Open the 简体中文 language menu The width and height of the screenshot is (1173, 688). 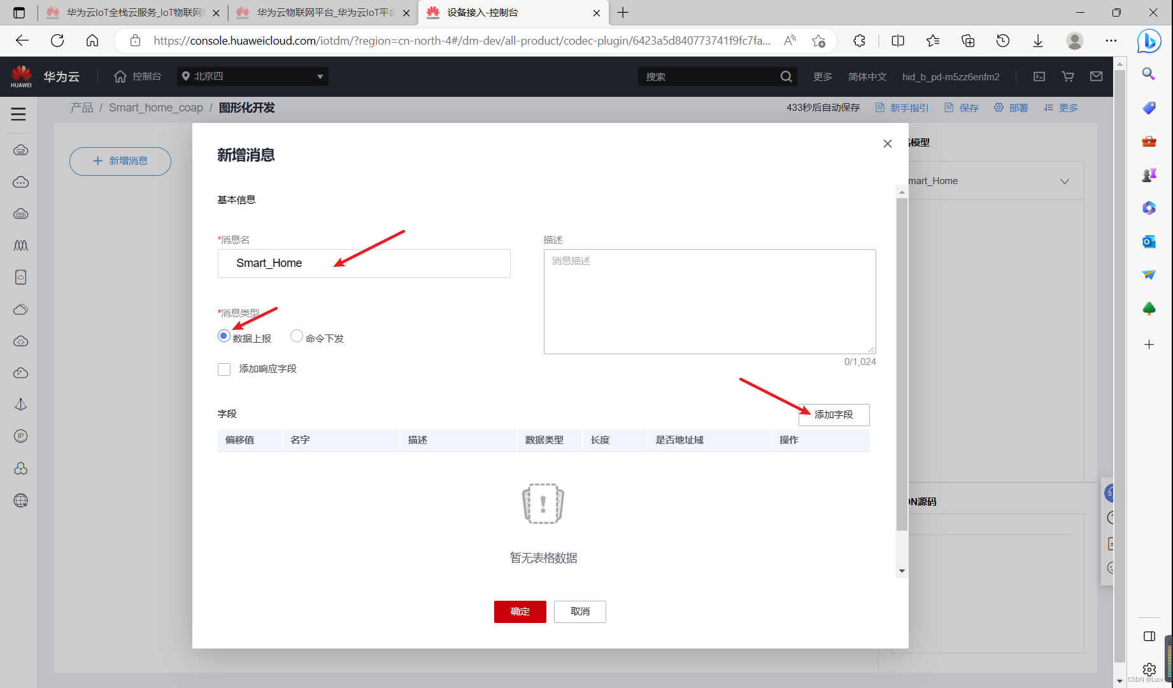[867, 76]
